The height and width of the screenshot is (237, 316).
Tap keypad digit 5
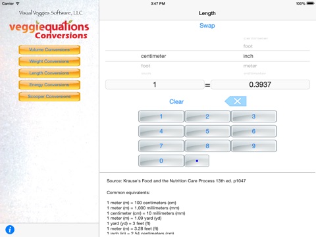click(x=207, y=131)
